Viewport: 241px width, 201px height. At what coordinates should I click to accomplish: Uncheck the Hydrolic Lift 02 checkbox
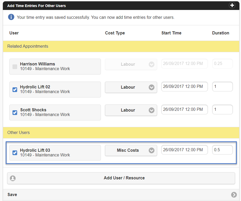15,89
